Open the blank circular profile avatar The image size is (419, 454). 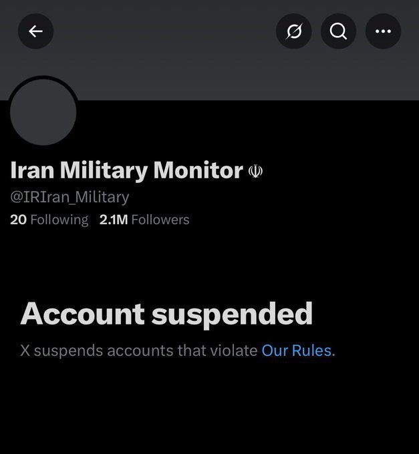coord(43,112)
